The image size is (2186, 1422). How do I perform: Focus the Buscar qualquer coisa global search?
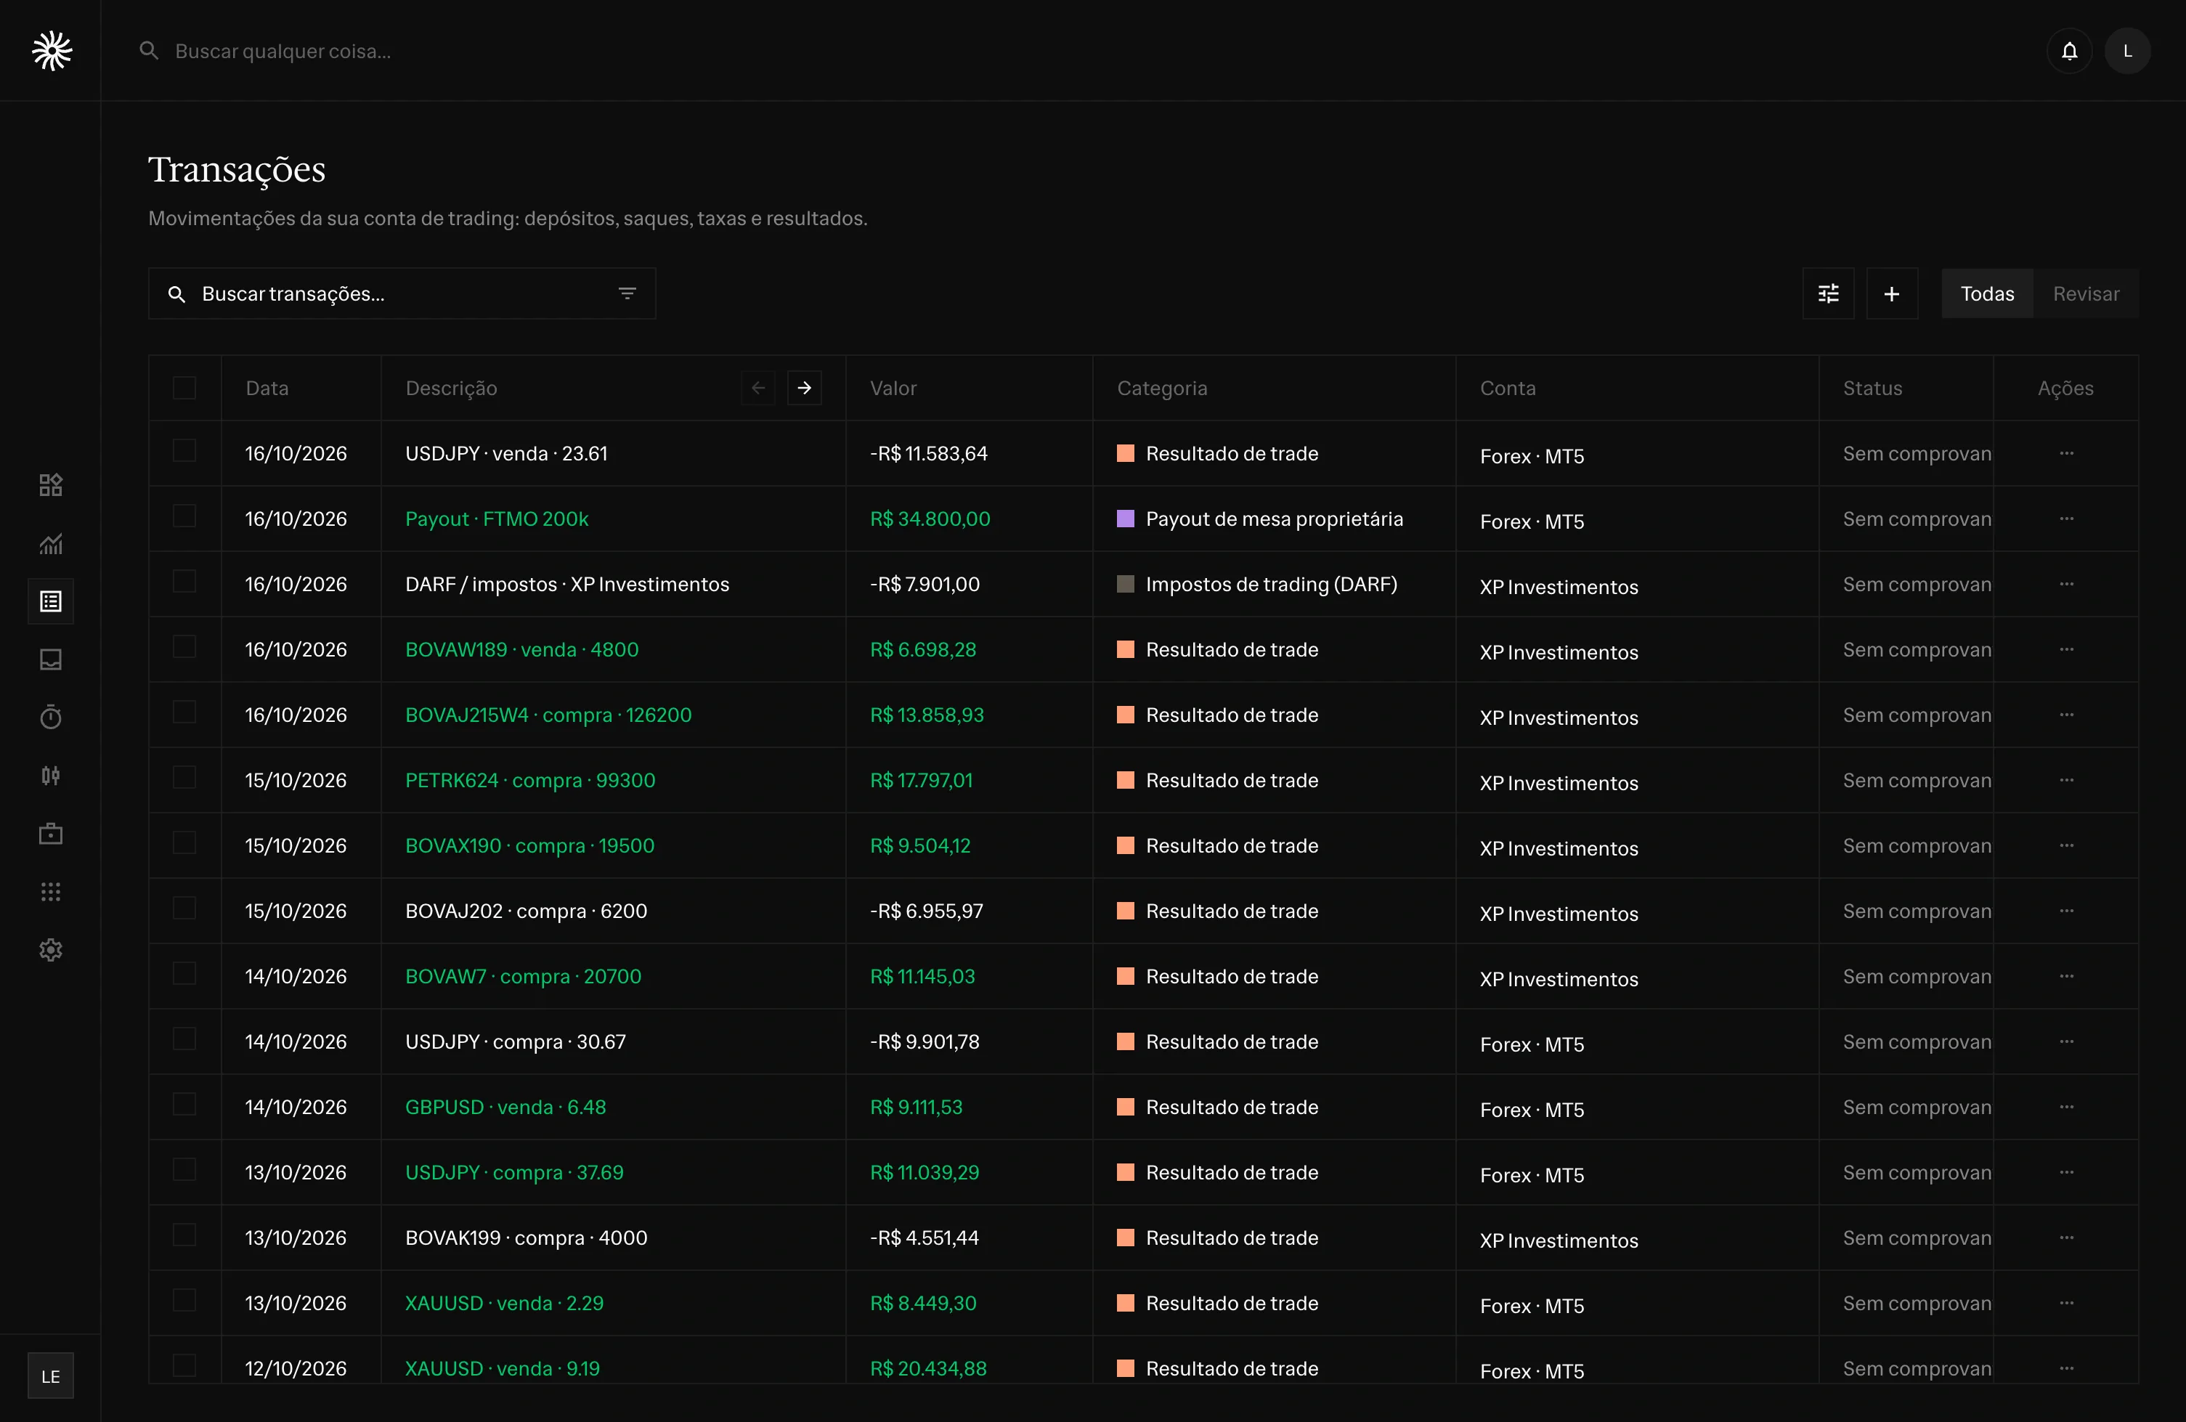click(x=283, y=52)
